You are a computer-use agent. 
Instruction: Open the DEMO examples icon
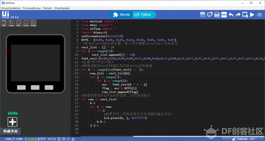pos(224,15)
